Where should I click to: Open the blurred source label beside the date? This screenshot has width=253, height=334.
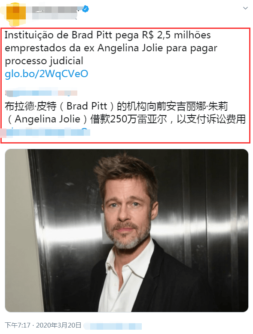(113, 326)
